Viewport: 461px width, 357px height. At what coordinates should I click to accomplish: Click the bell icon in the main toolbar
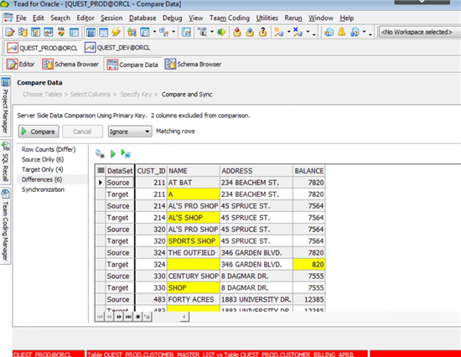click(341, 32)
